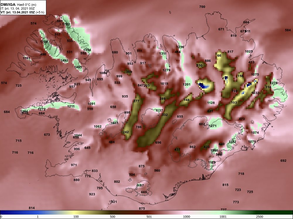Click the legend label '1001'
The image size is (293, 219).
pos(223,217)
